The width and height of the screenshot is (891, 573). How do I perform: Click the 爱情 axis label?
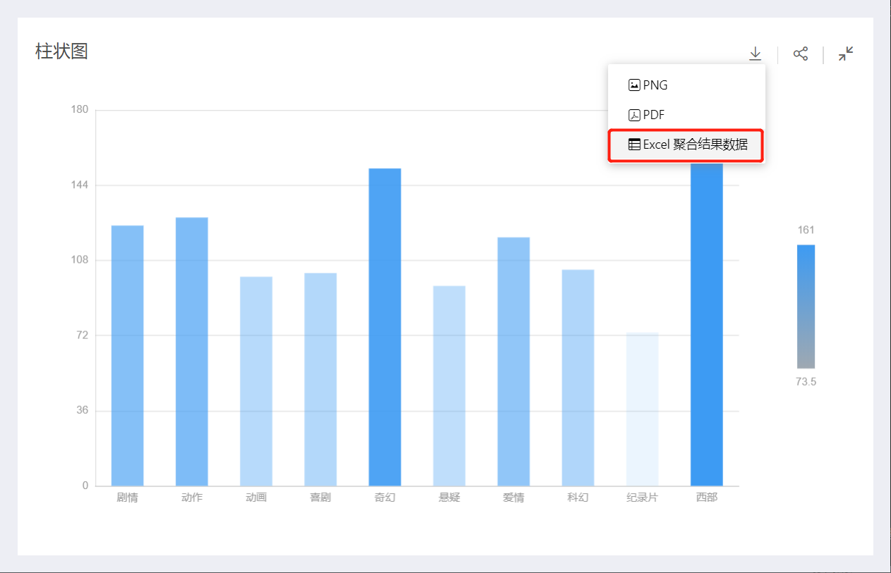tap(514, 498)
